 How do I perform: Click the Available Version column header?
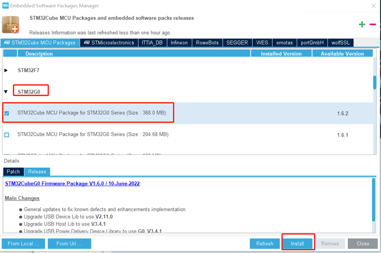(x=342, y=54)
